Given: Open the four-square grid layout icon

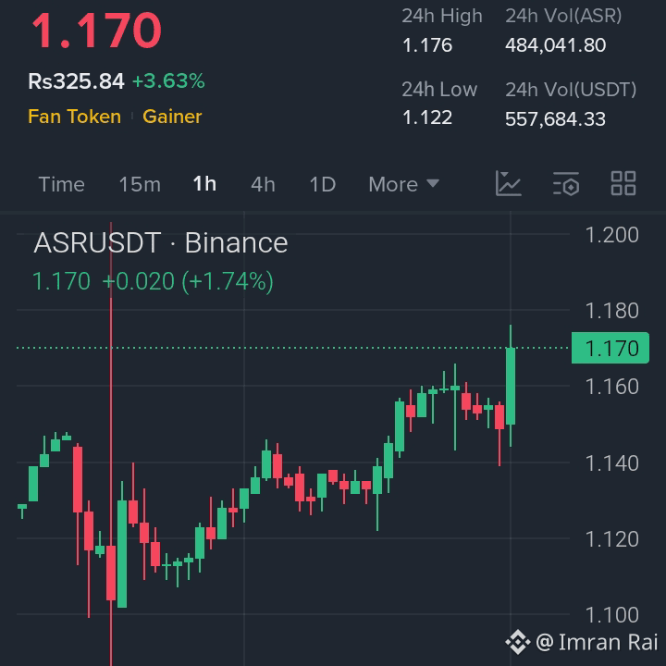Looking at the screenshot, I should tap(623, 183).
